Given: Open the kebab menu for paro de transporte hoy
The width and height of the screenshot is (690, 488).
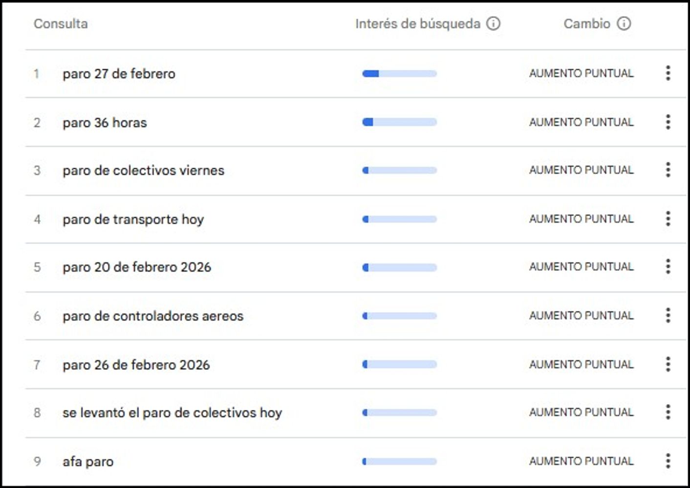Looking at the screenshot, I should click(668, 219).
